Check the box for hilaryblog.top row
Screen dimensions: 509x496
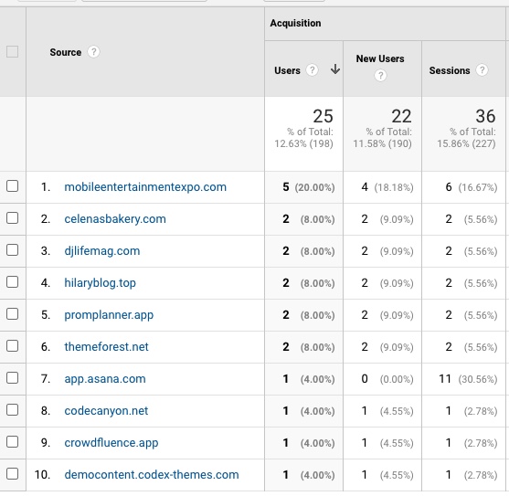pyautogui.click(x=12, y=282)
